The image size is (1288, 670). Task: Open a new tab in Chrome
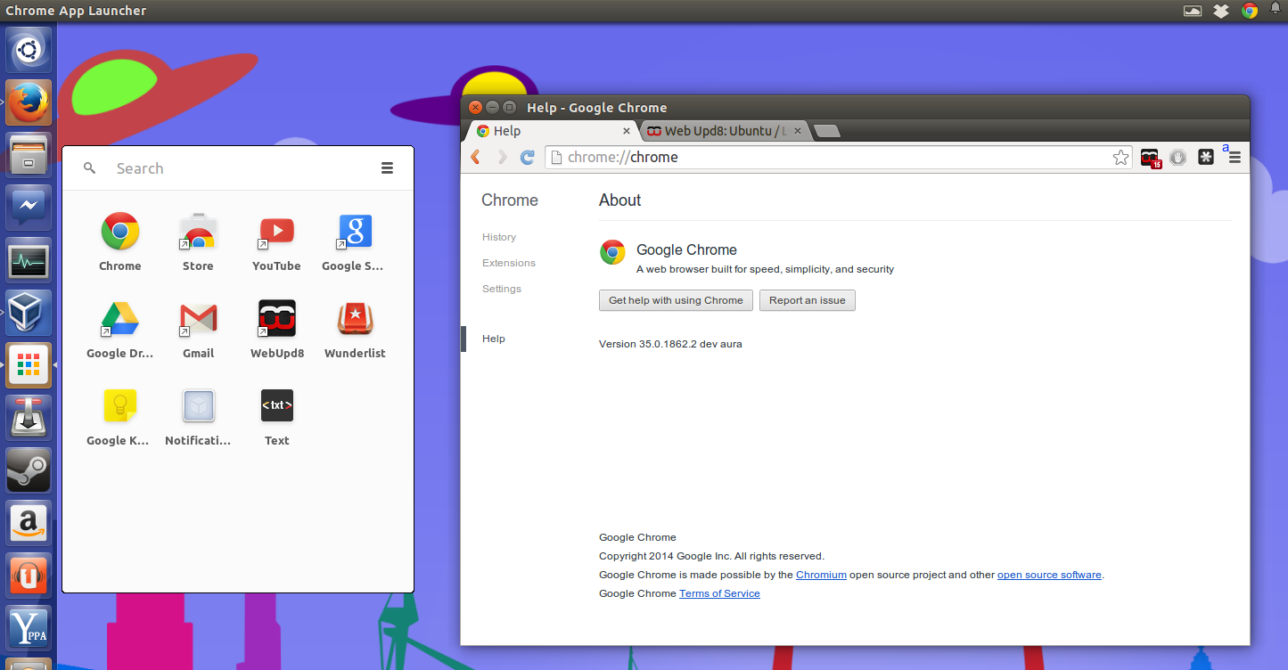[827, 131]
